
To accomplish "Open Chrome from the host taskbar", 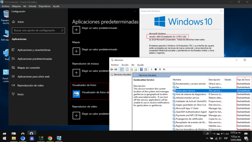I will pos(50,138).
